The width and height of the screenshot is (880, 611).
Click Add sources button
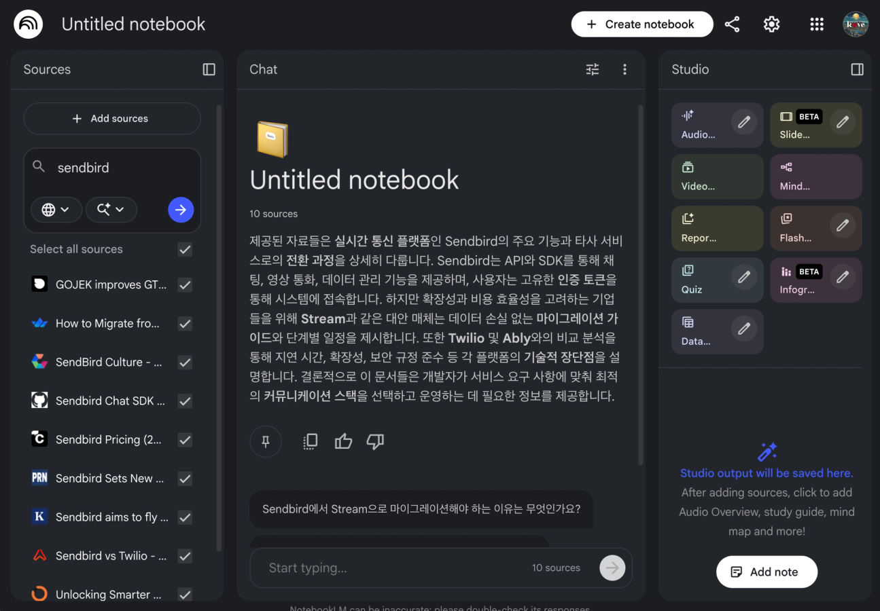[x=112, y=119]
